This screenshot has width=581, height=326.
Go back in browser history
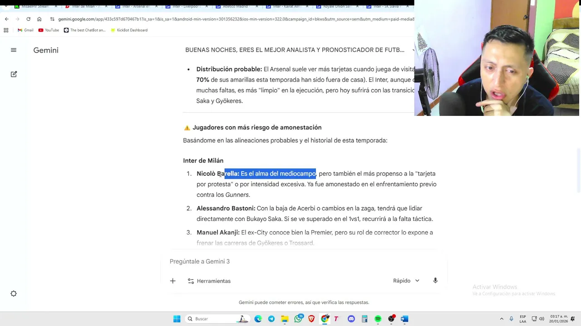[7, 19]
